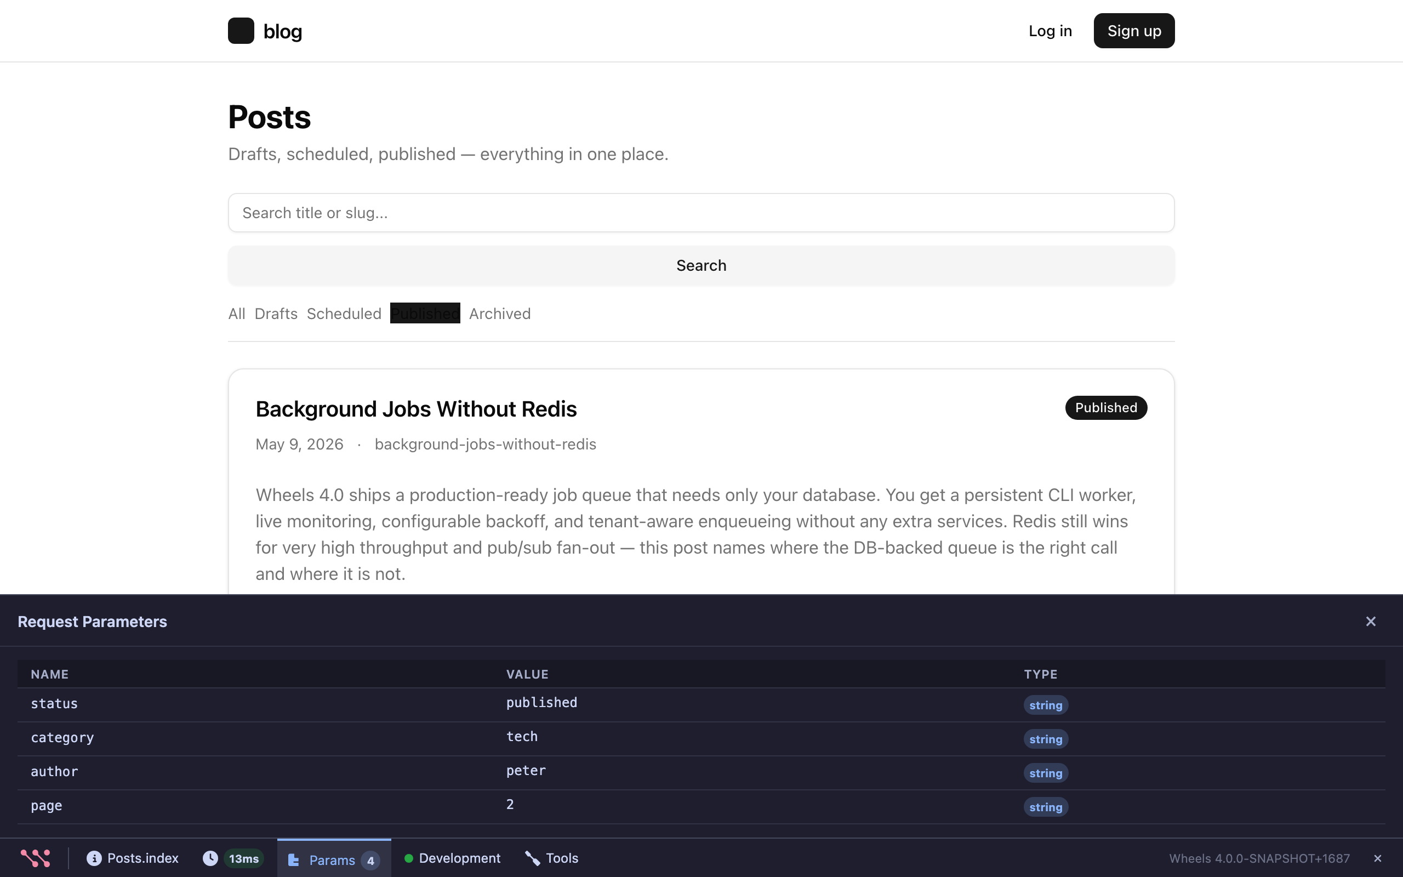Click the tech parameter value
This screenshot has width=1403, height=877.
(522, 737)
